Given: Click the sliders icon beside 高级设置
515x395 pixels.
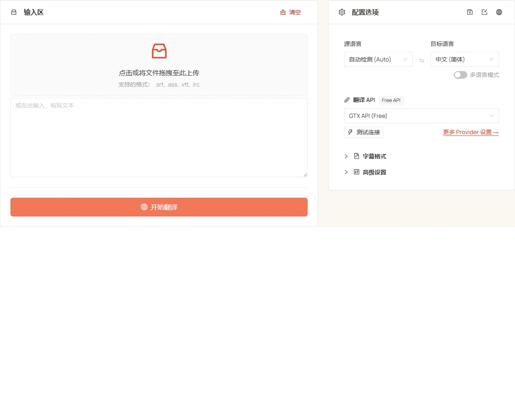Looking at the screenshot, I should pos(357,172).
